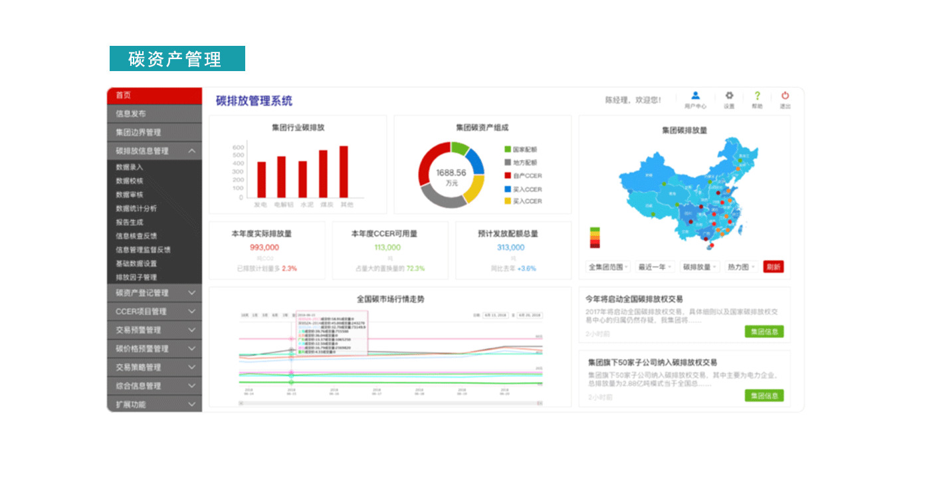933x497 pixels.
Task: Click the market trend chart horizontal scrollbar
Action: pyautogui.click(x=390, y=403)
